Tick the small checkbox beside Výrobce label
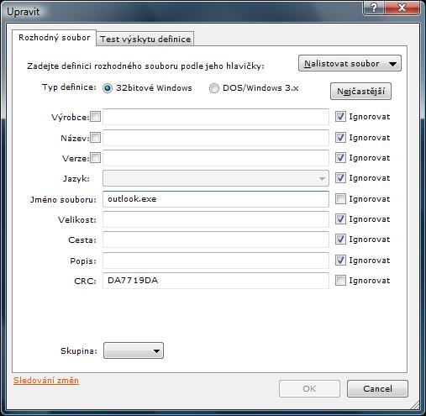 [96, 117]
